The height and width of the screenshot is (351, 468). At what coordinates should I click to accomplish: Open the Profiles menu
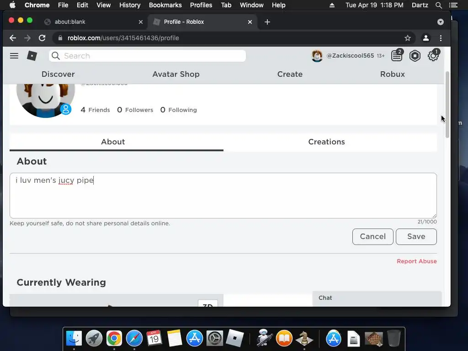tap(201, 5)
